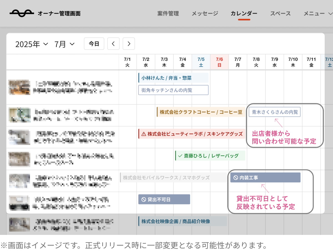The image size is (333, 251).
Task: Open 街角キッチンさんの内覧 viewing event
Action: pos(173,90)
